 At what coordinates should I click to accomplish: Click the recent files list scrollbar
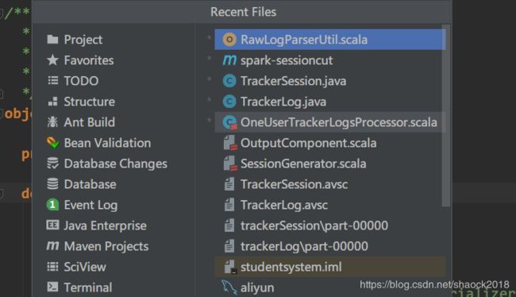click(x=445, y=115)
